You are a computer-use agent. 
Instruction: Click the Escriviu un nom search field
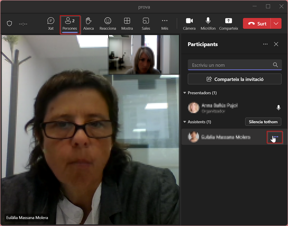235,65
